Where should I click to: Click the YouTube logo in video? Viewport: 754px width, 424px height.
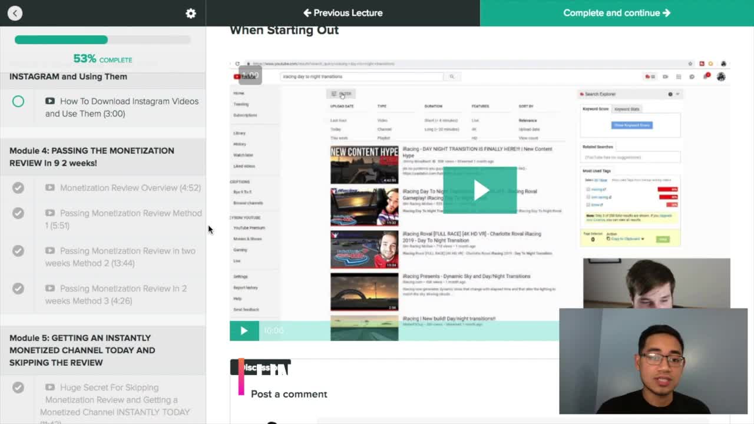click(246, 77)
